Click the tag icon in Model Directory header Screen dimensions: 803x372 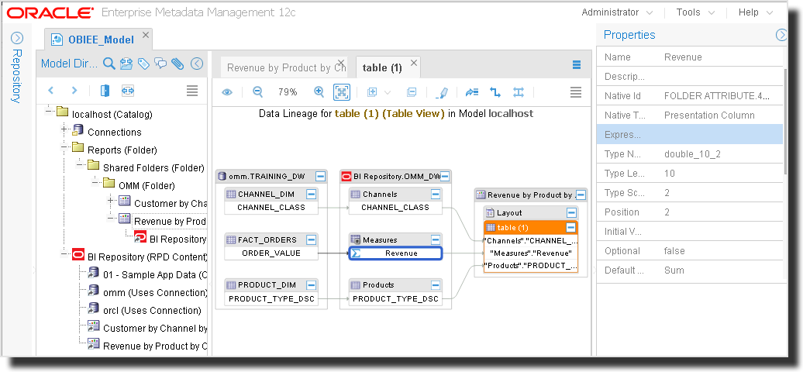click(143, 64)
